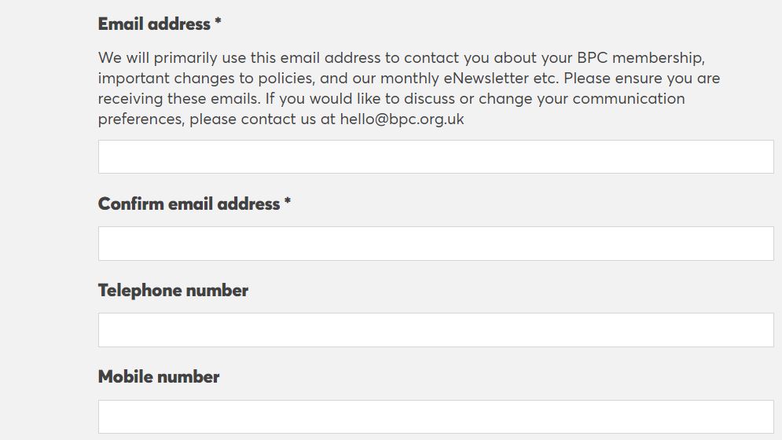The width and height of the screenshot is (782, 440).
Task: Select the Mobile number text box
Action: tap(435, 416)
